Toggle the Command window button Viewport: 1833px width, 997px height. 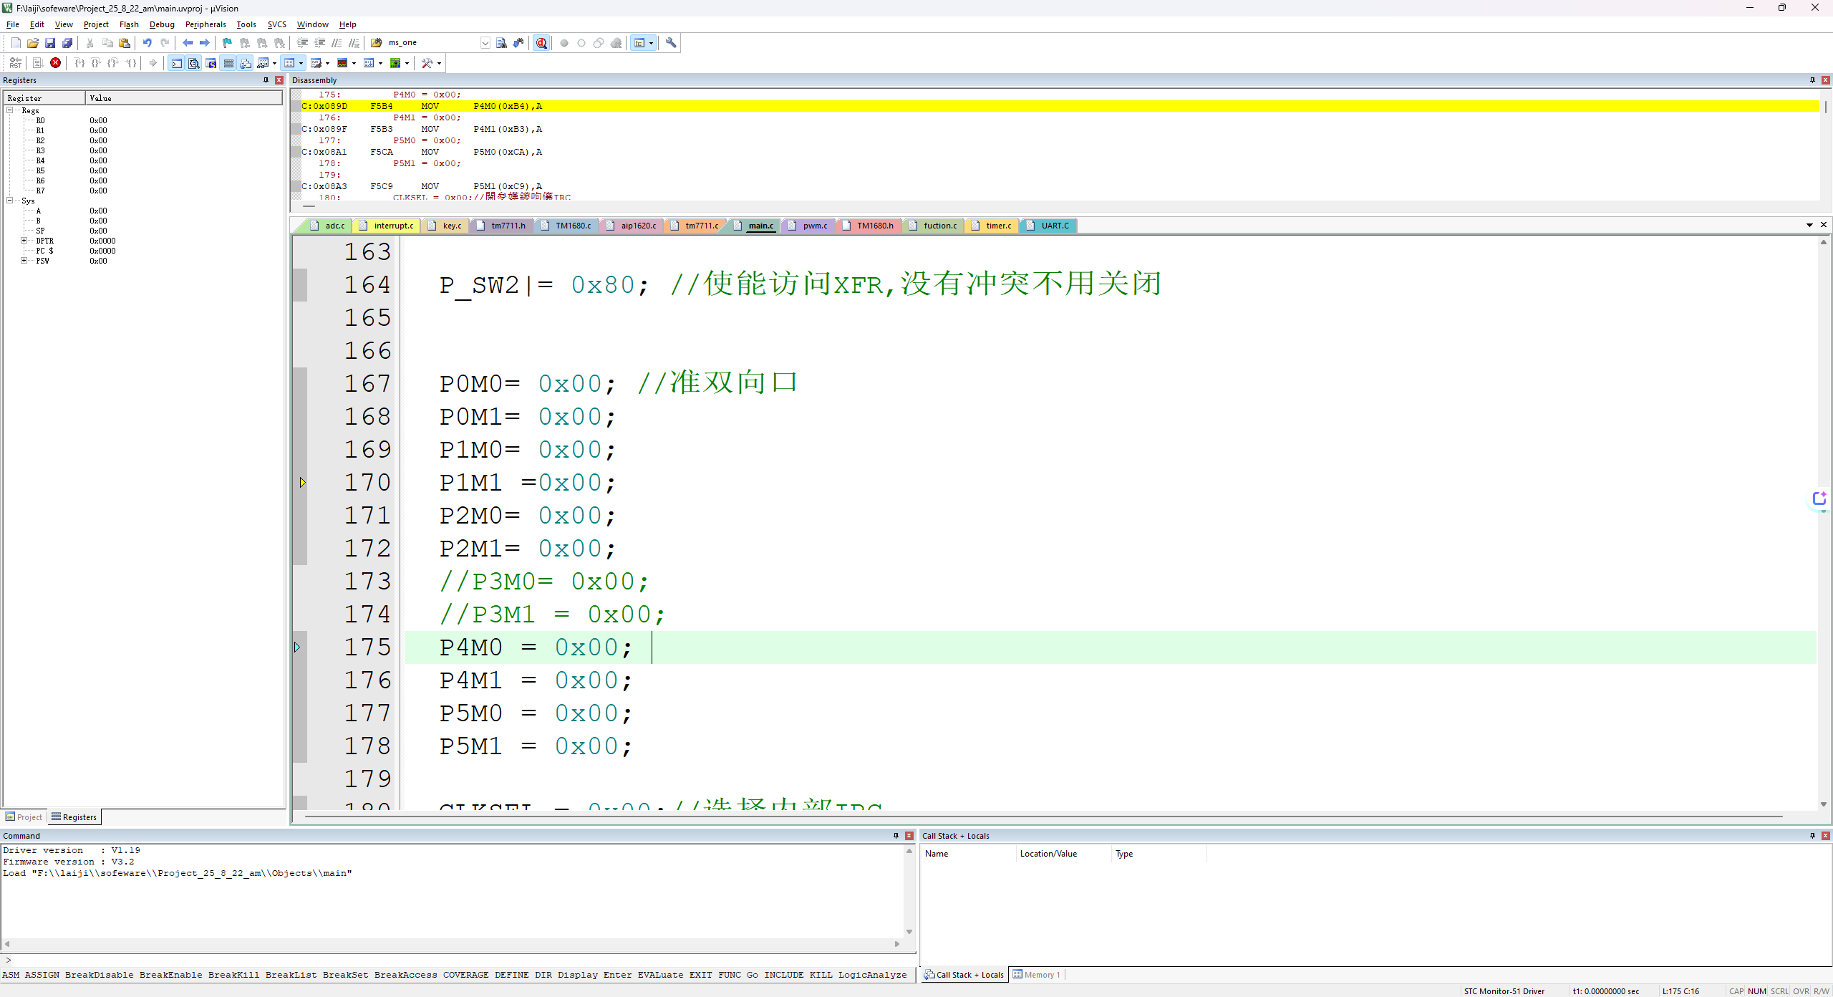[176, 63]
